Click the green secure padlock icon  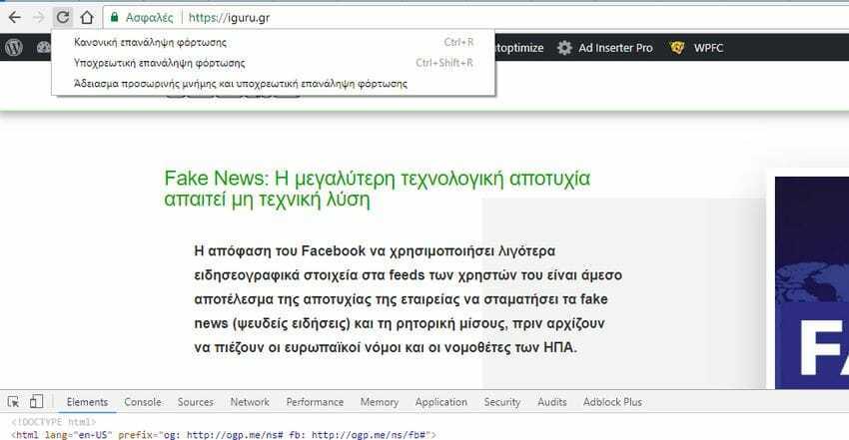(116, 17)
